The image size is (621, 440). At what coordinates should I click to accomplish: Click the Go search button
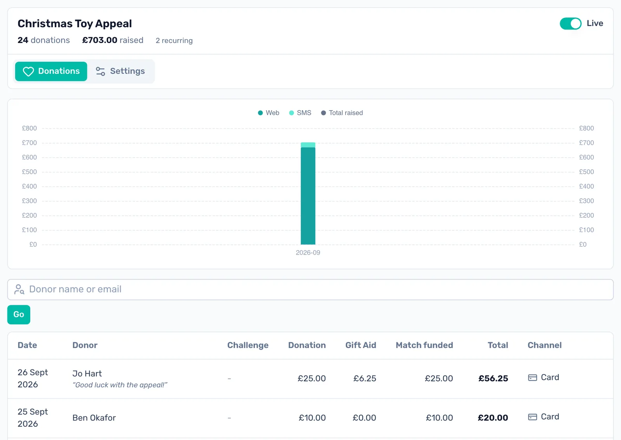point(19,315)
